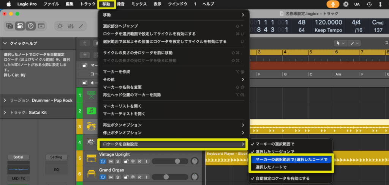Open the Editors pencil icon
This screenshot has height=185, width=389.
click(81, 26)
